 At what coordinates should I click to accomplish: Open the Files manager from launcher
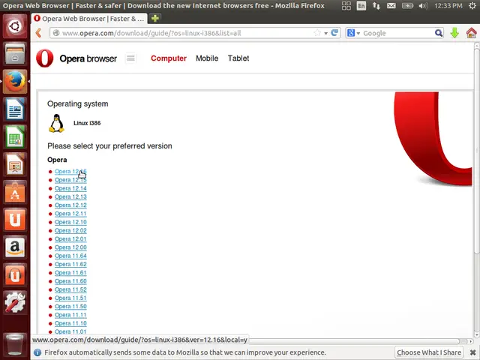pos(15,54)
